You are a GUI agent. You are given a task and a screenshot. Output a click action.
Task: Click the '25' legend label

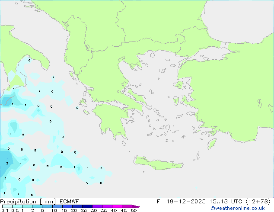point(84,210)
